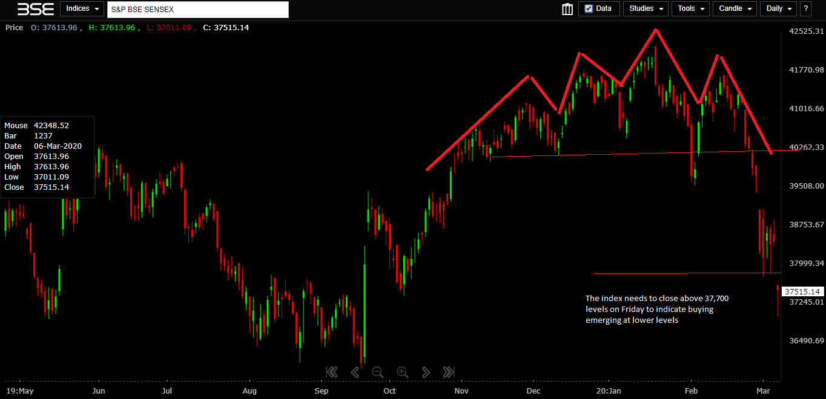Click the red horizontal support line near 37999

tap(666, 273)
